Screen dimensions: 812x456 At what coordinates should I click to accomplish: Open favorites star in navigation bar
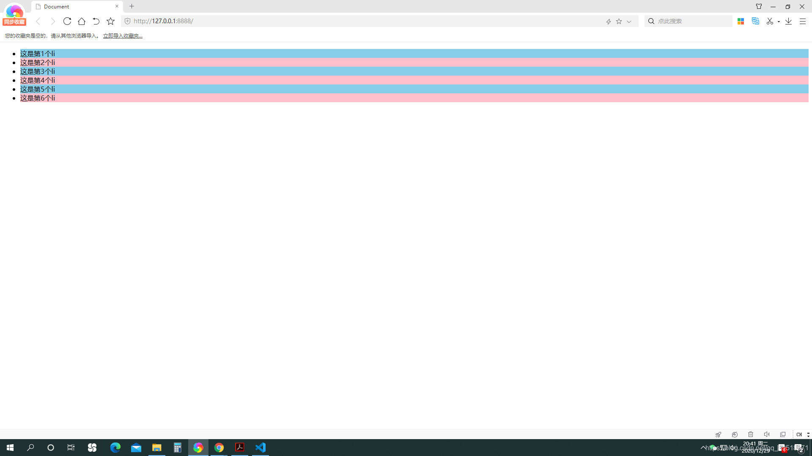tap(110, 21)
